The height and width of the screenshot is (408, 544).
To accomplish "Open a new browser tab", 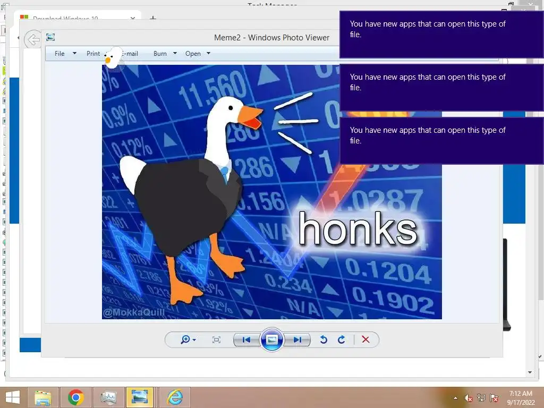I will pyautogui.click(x=152, y=18).
